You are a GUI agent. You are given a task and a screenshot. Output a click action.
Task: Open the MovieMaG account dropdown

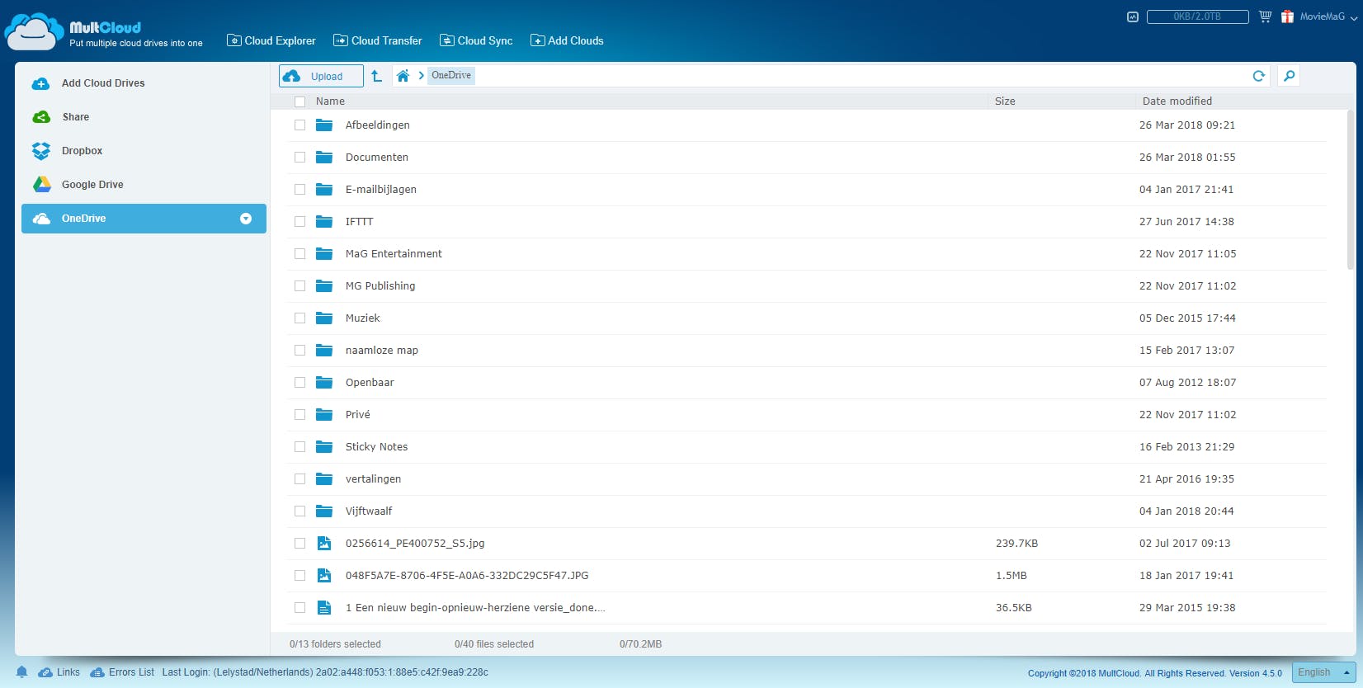[x=1328, y=16]
